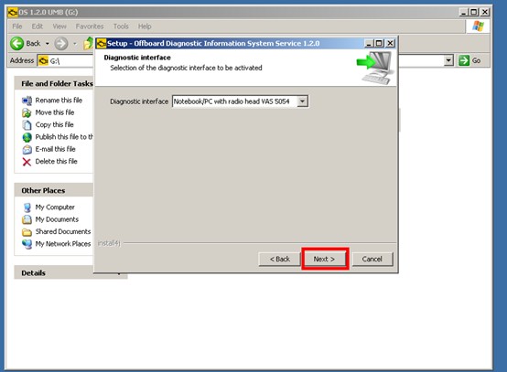Screen dimensions: 507x372
Task: Click the Forward arrow in Explorer toolbar
Action: click(61, 43)
